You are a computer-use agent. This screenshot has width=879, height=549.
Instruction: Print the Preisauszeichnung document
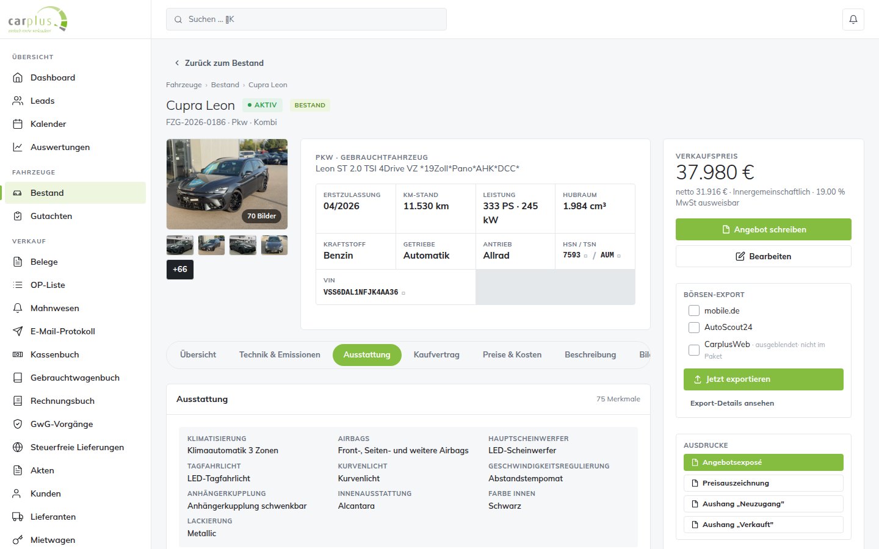click(764, 483)
